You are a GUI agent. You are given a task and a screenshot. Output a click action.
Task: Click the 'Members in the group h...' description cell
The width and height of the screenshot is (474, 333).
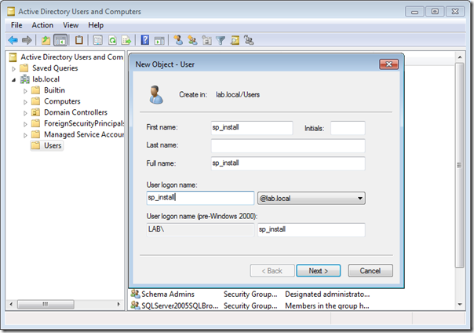pos(327,306)
